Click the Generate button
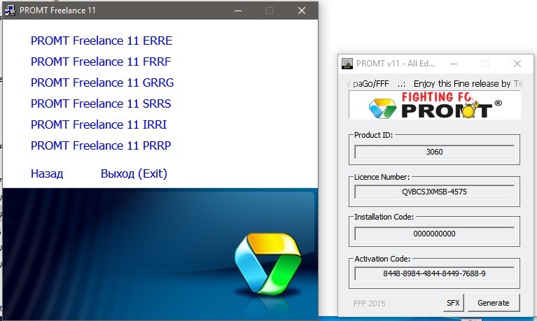 click(x=494, y=303)
